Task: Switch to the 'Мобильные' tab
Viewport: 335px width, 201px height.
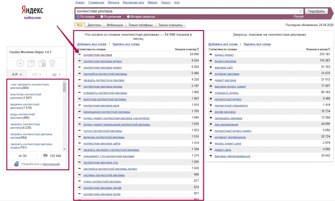Action: point(115,25)
